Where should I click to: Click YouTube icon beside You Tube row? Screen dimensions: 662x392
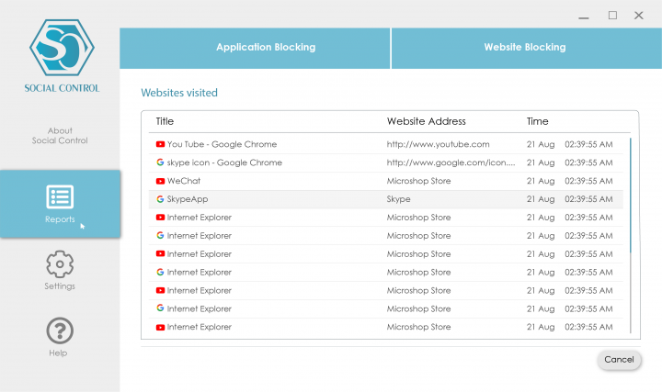click(160, 144)
